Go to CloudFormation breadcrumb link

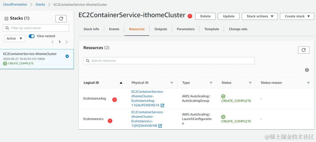[x=15, y=4]
